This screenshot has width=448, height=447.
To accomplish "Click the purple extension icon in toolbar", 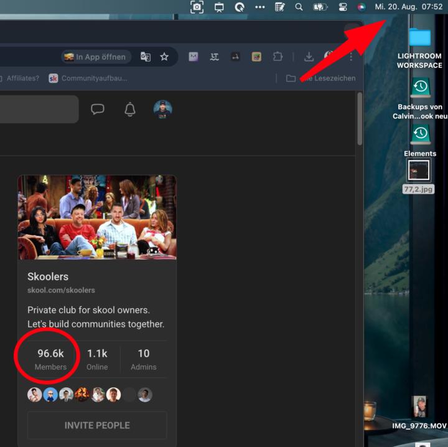I will pos(194,57).
